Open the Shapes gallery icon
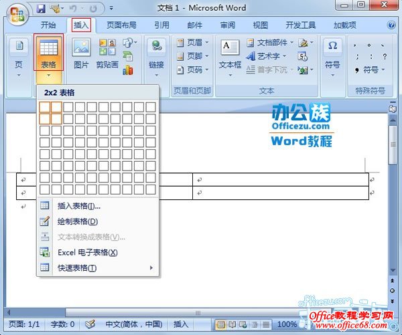Screen dimensions: 402x335 tap(129, 43)
